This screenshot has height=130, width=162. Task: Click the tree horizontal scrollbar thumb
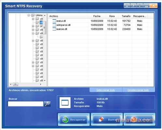[16, 84]
